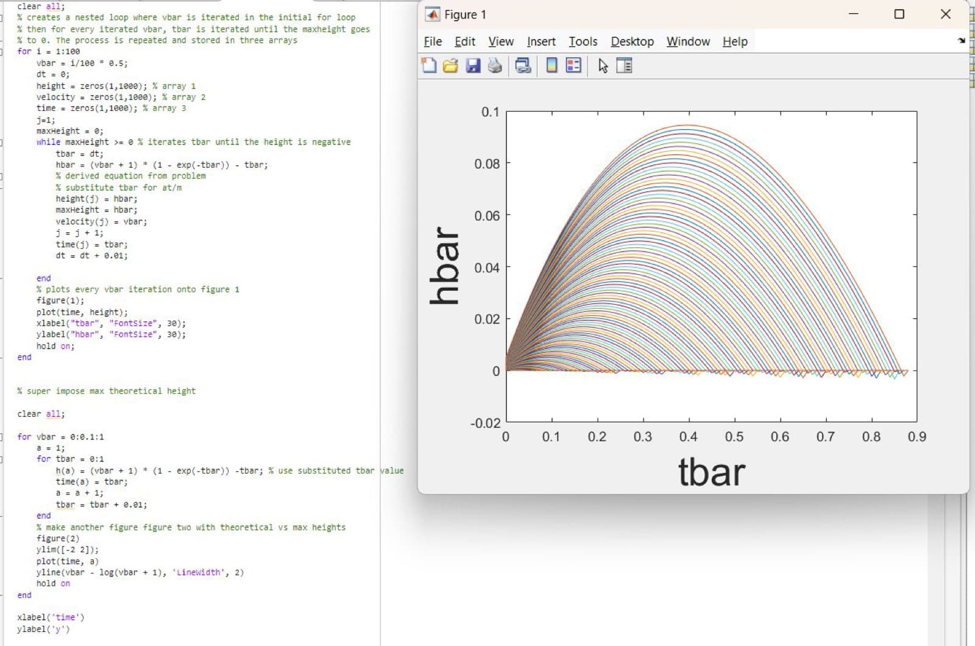Open the View menu in Figure 1
The width and height of the screenshot is (975, 646).
click(501, 41)
